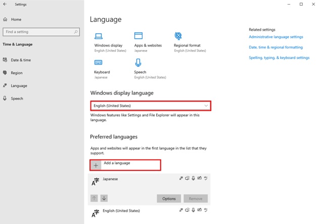Move Japanese down with the down arrow

click(x=104, y=198)
